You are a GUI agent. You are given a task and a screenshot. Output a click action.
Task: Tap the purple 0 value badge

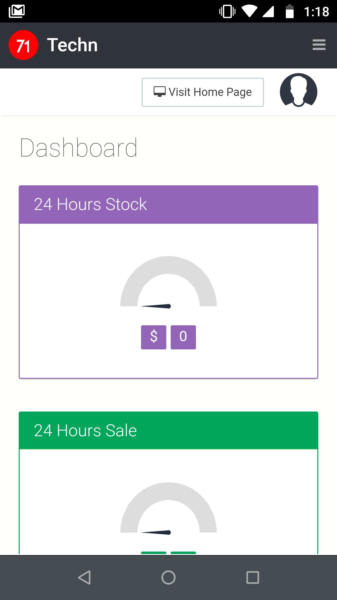click(x=183, y=337)
